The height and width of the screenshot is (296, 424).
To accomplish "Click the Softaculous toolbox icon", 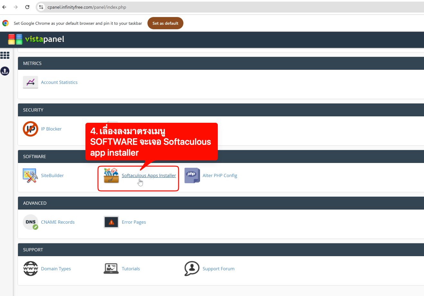I will tap(111, 175).
